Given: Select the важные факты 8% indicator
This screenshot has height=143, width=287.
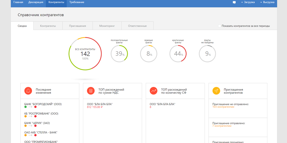Looking at the screenshot, I should pos(149,54).
